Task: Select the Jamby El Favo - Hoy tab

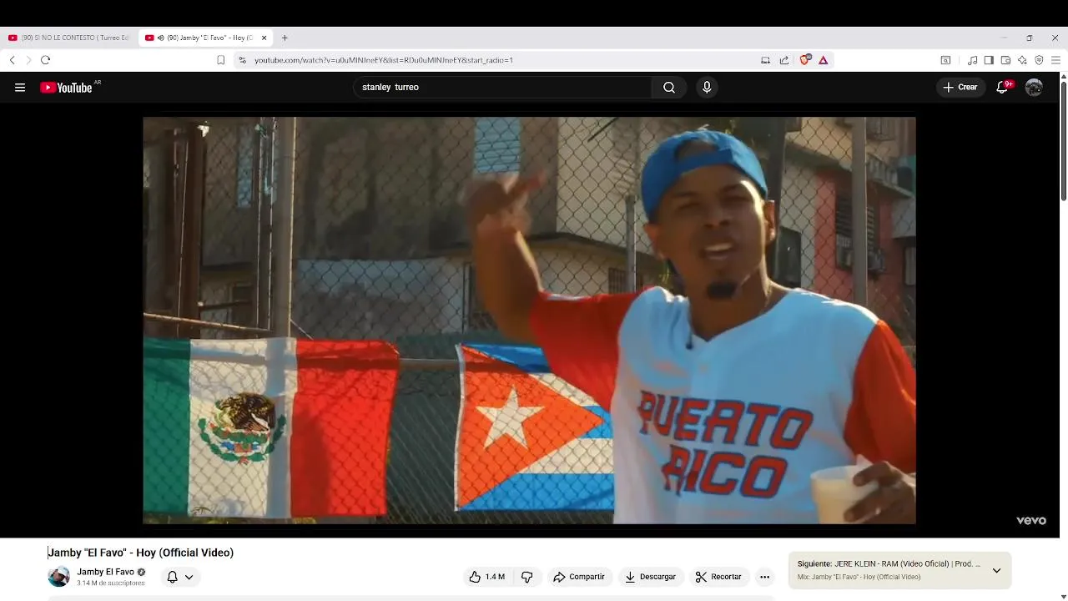Action: coord(204,38)
